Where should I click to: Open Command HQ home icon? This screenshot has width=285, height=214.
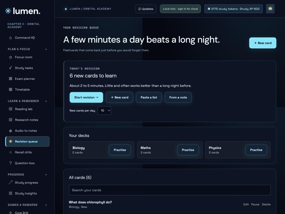pos(11,38)
